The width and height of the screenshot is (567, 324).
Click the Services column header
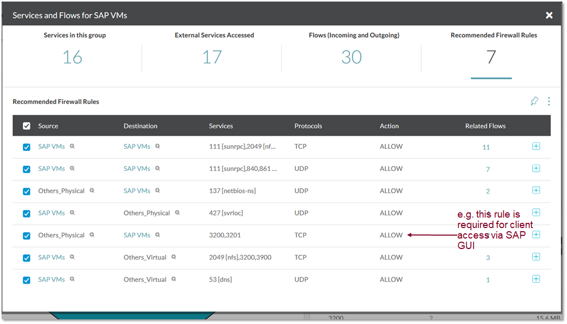pyautogui.click(x=221, y=126)
